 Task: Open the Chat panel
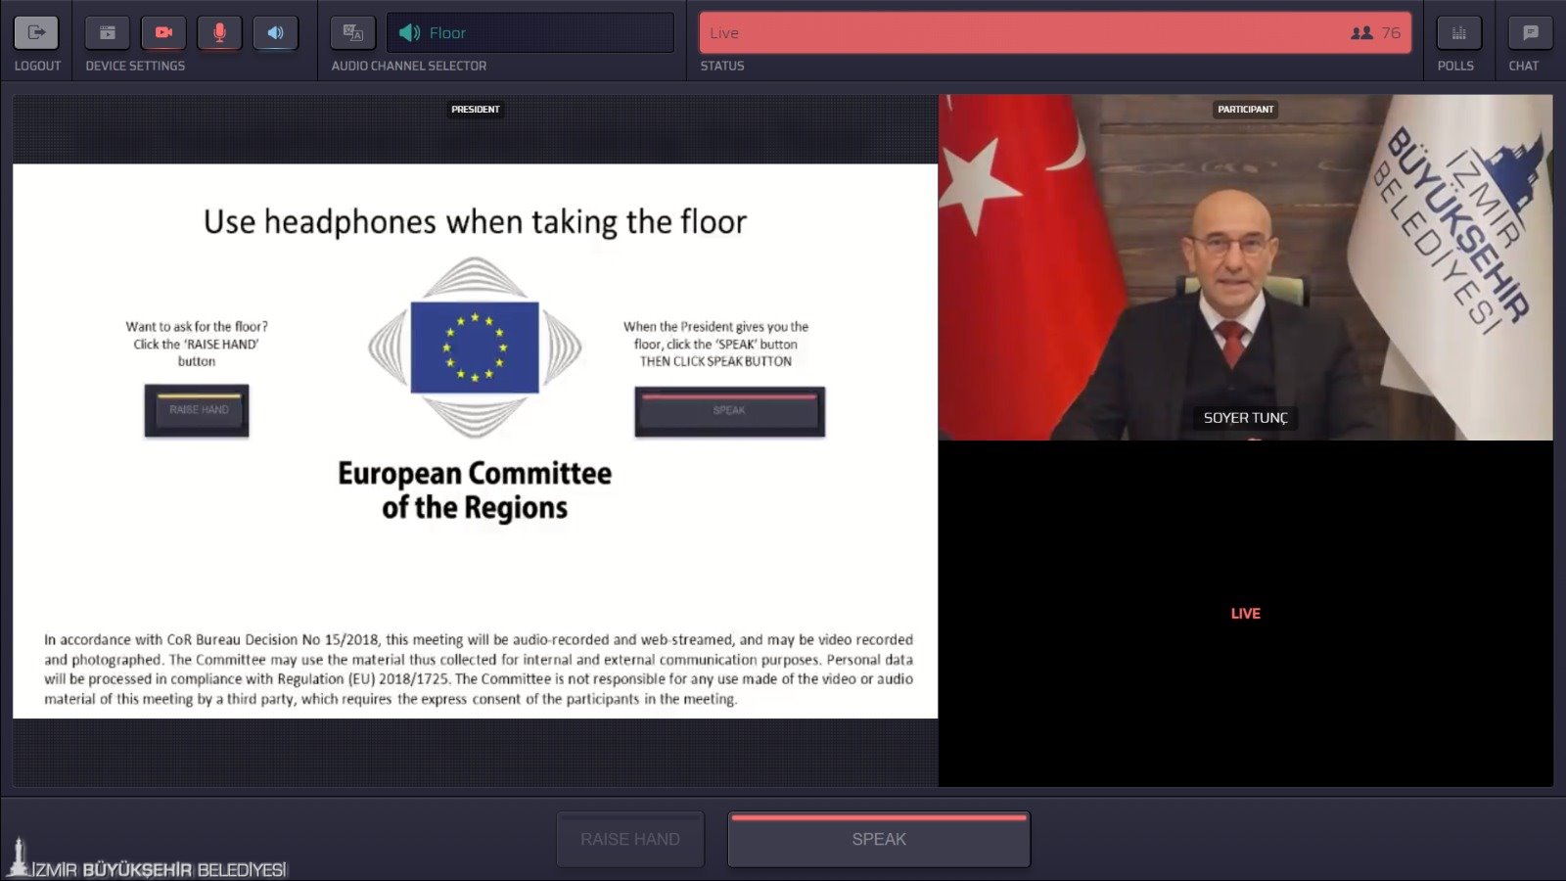[1531, 32]
